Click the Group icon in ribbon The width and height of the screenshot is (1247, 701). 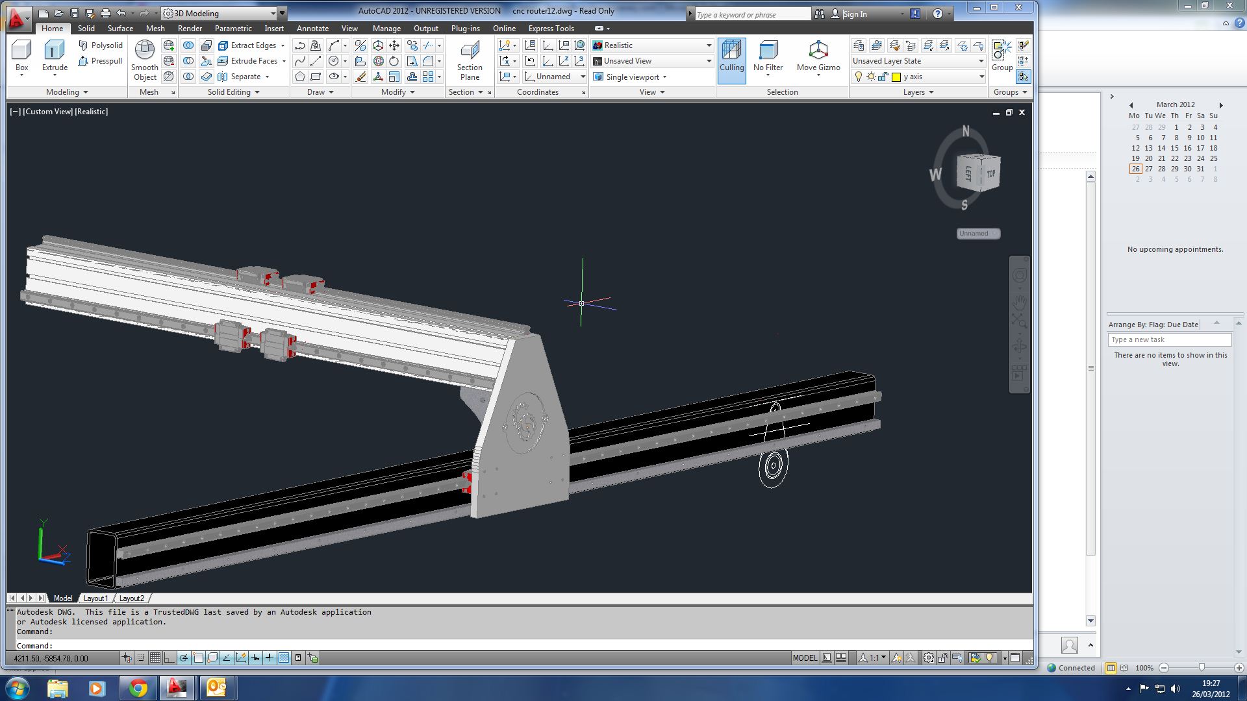[1001, 55]
